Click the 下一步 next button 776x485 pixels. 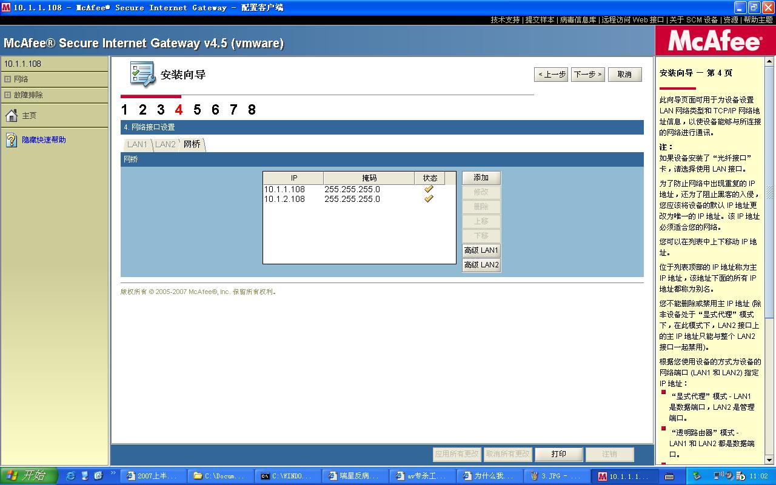click(x=588, y=74)
